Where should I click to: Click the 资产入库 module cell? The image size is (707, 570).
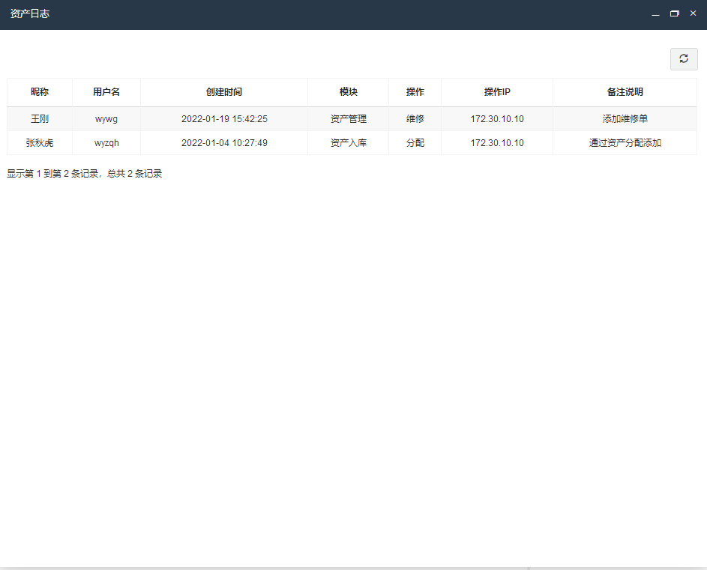(x=348, y=143)
